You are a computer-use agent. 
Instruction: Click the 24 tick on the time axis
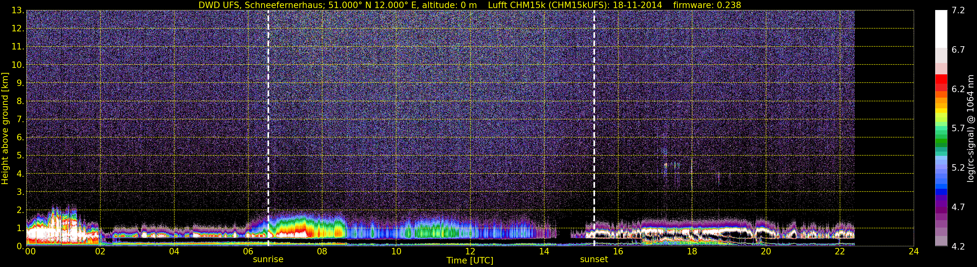914,251
